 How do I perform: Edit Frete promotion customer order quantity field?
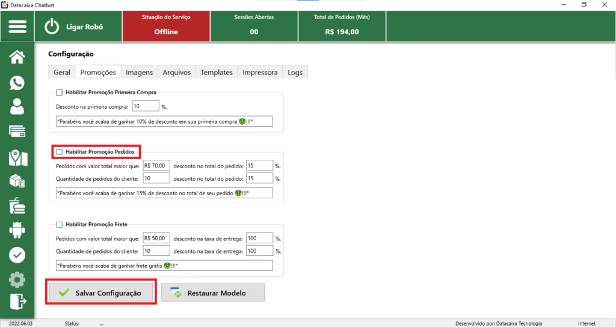(x=156, y=251)
